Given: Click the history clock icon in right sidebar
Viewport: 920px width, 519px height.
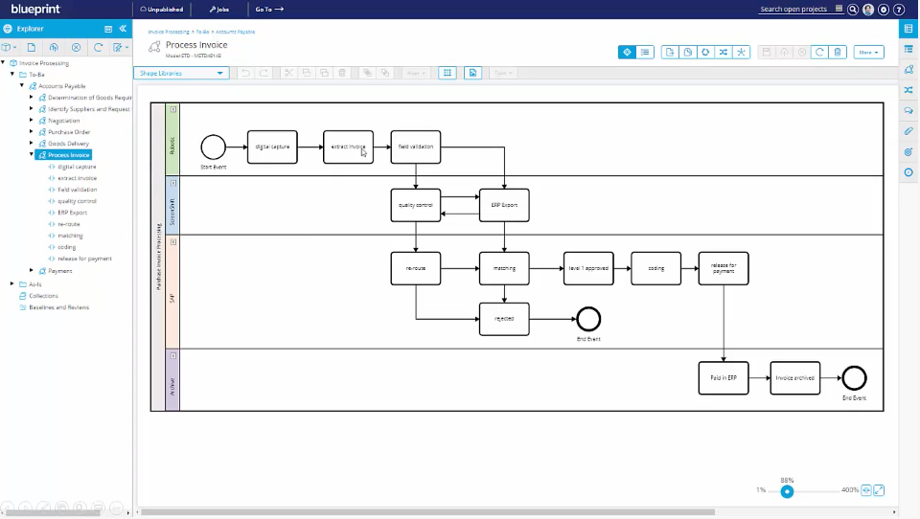Looking at the screenshot, I should tap(908, 172).
